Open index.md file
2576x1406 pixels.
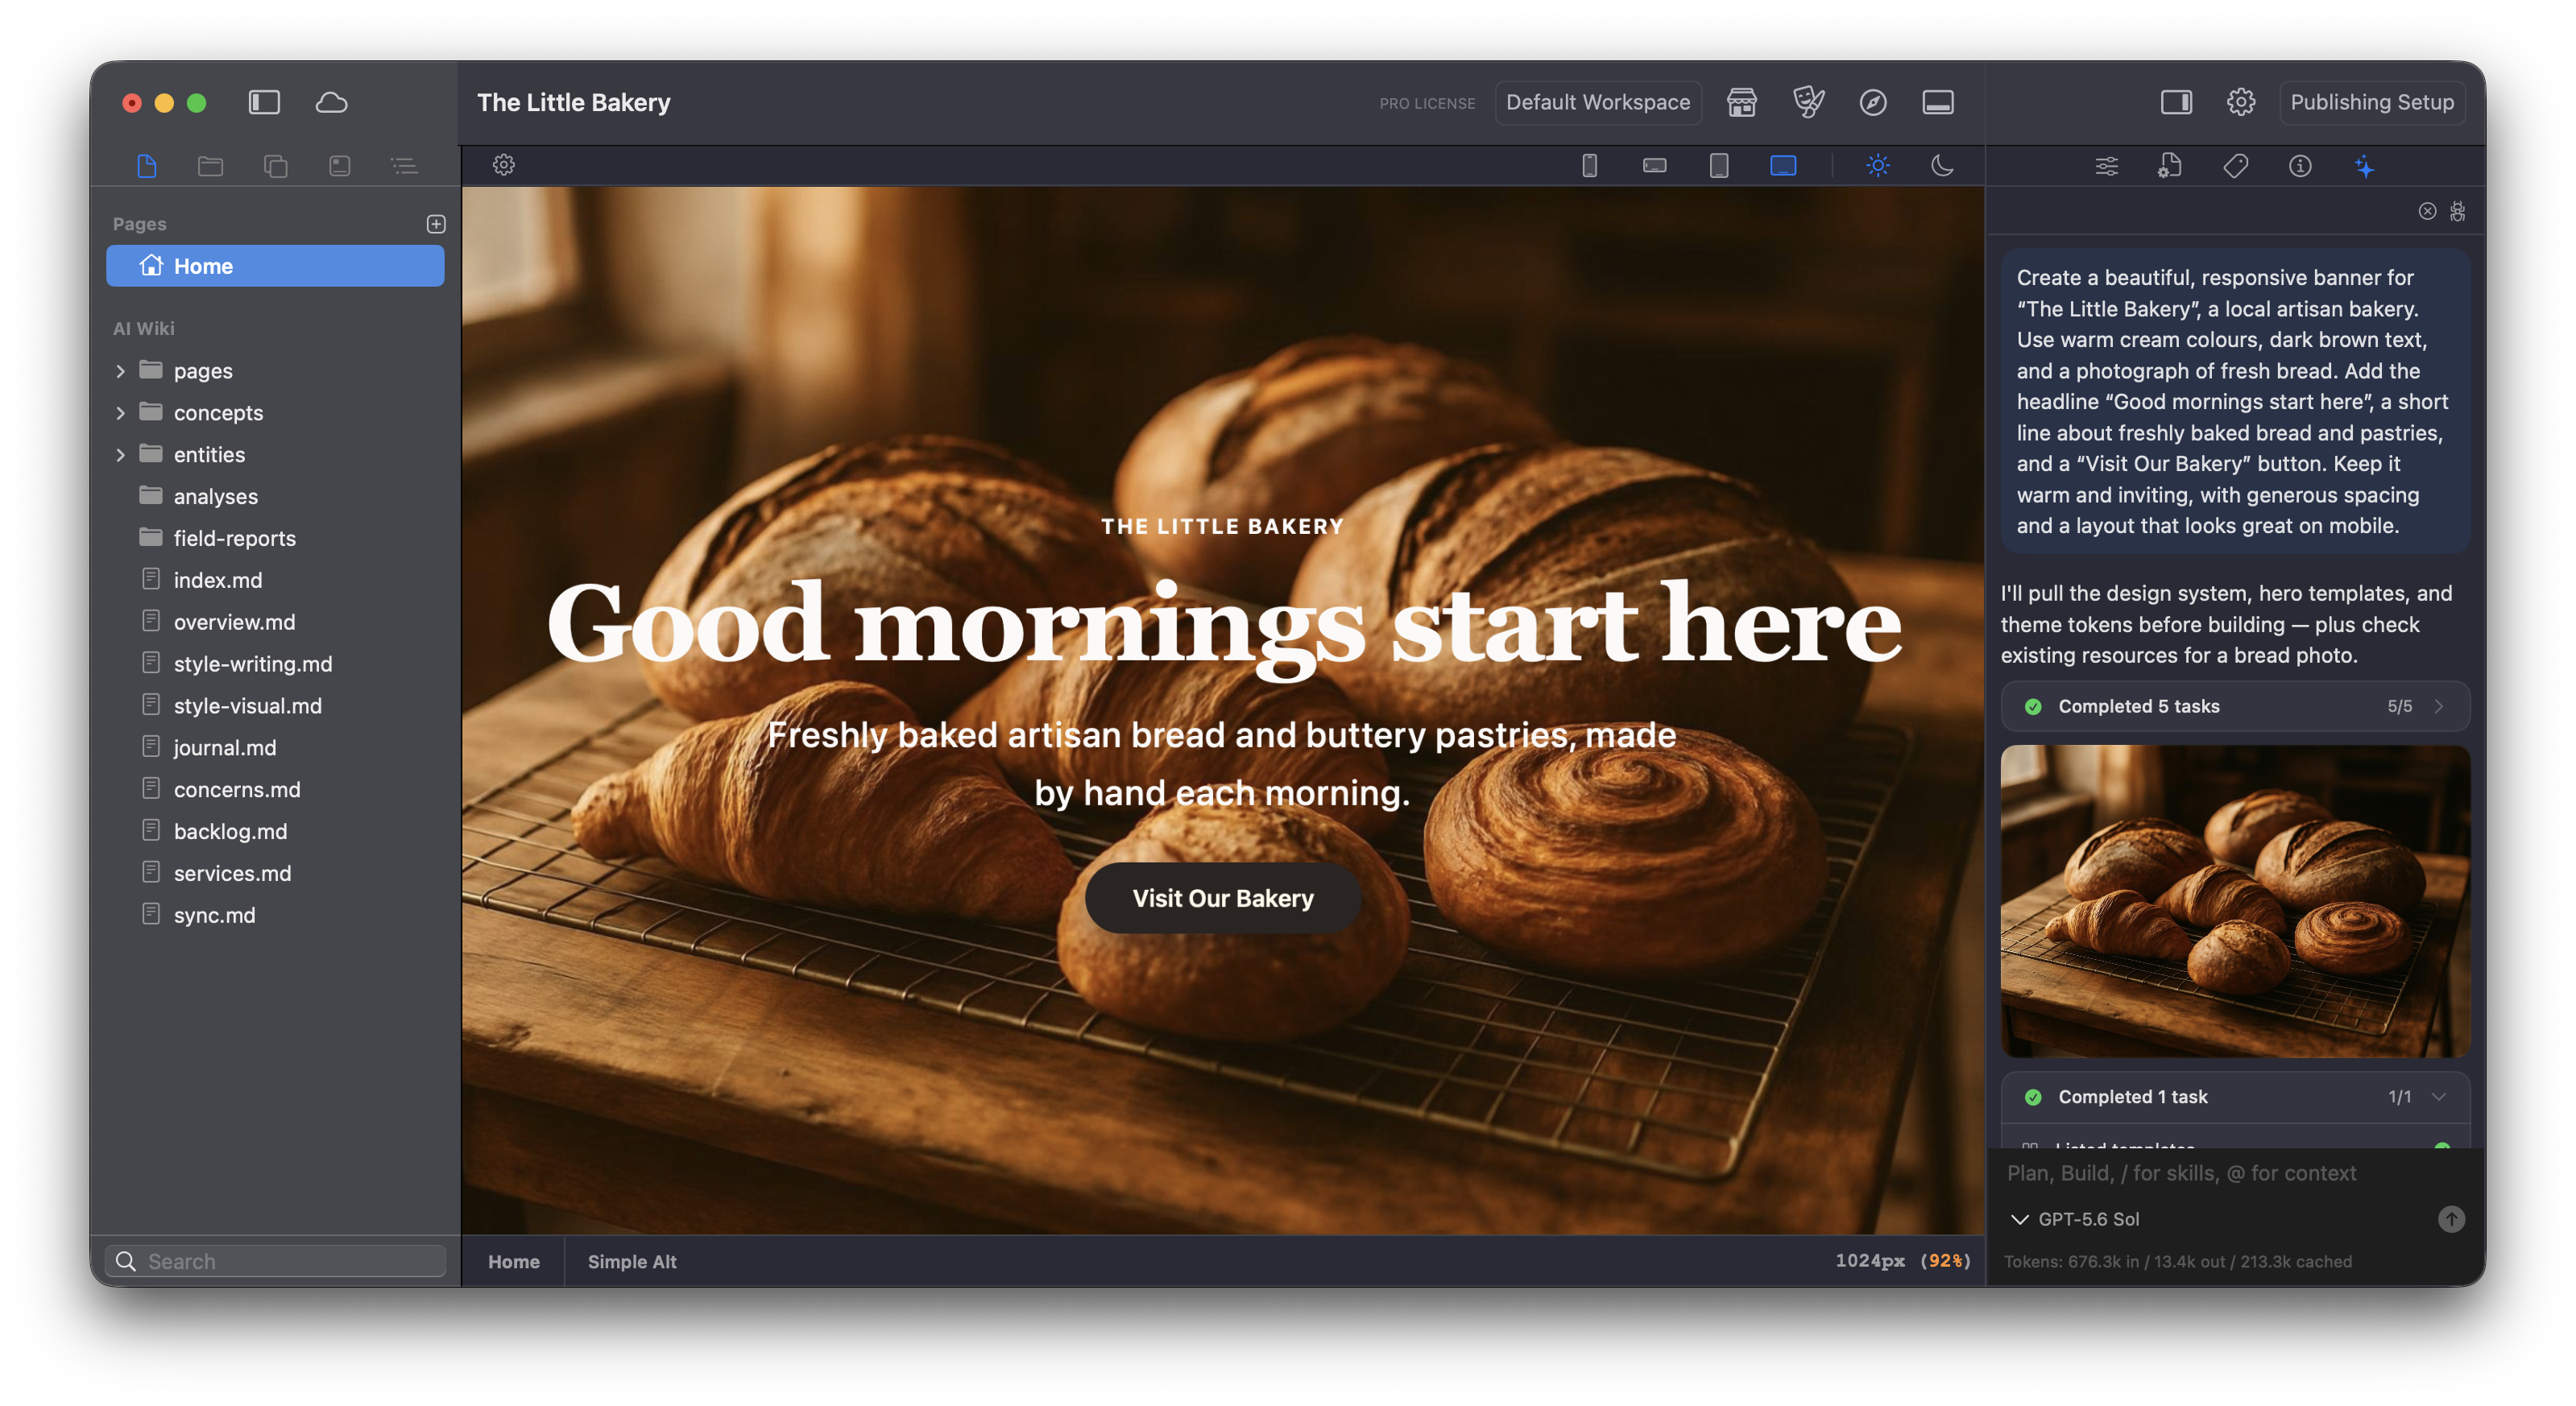click(x=217, y=580)
